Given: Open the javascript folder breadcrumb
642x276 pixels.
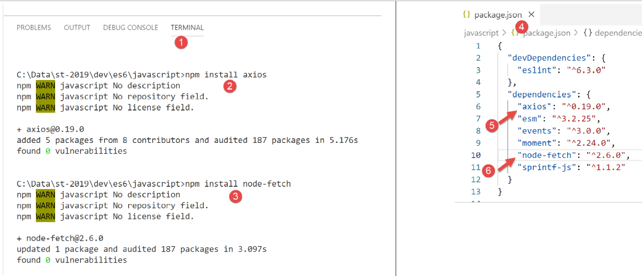Looking at the screenshot, I should pyautogui.click(x=481, y=33).
